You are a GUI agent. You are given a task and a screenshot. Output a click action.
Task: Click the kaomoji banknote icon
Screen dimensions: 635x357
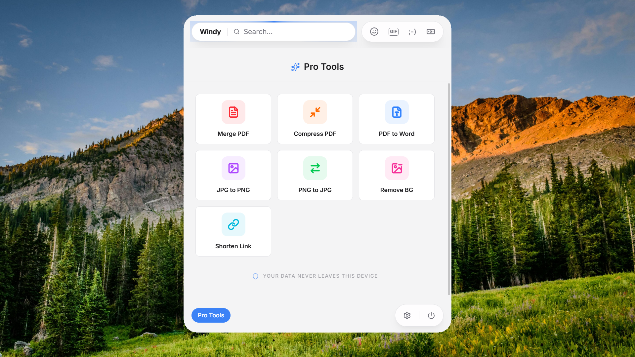coord(431,31)
